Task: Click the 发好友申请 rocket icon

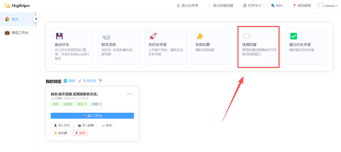Action: [x=153, y=36]
